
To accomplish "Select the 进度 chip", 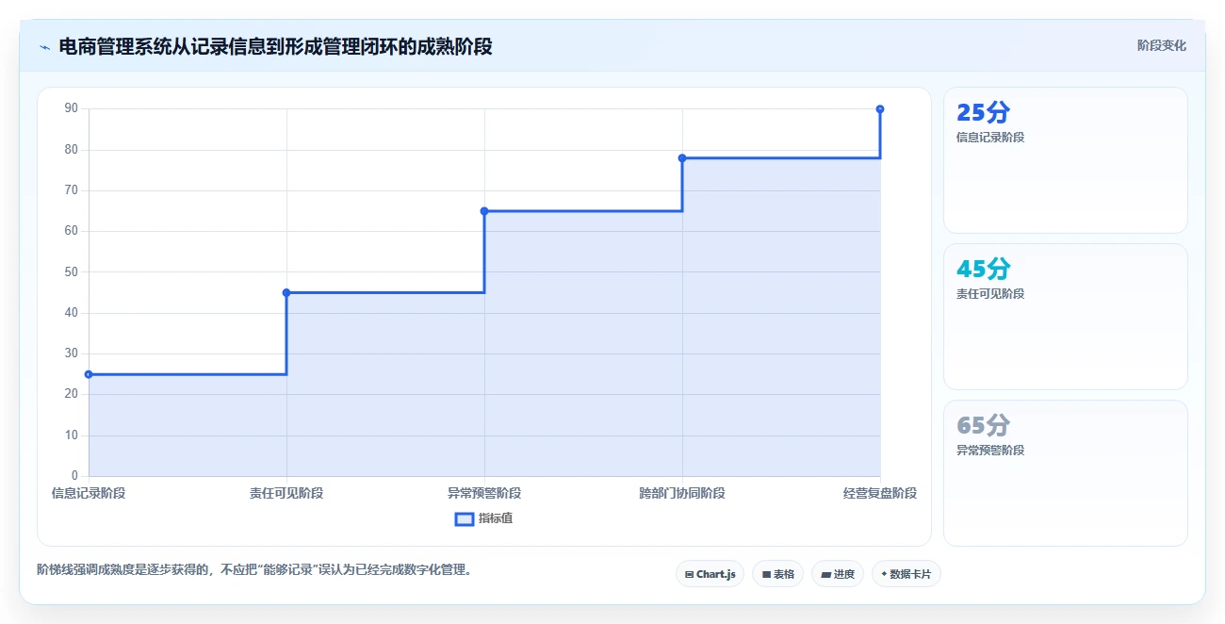I will point(838,574).
